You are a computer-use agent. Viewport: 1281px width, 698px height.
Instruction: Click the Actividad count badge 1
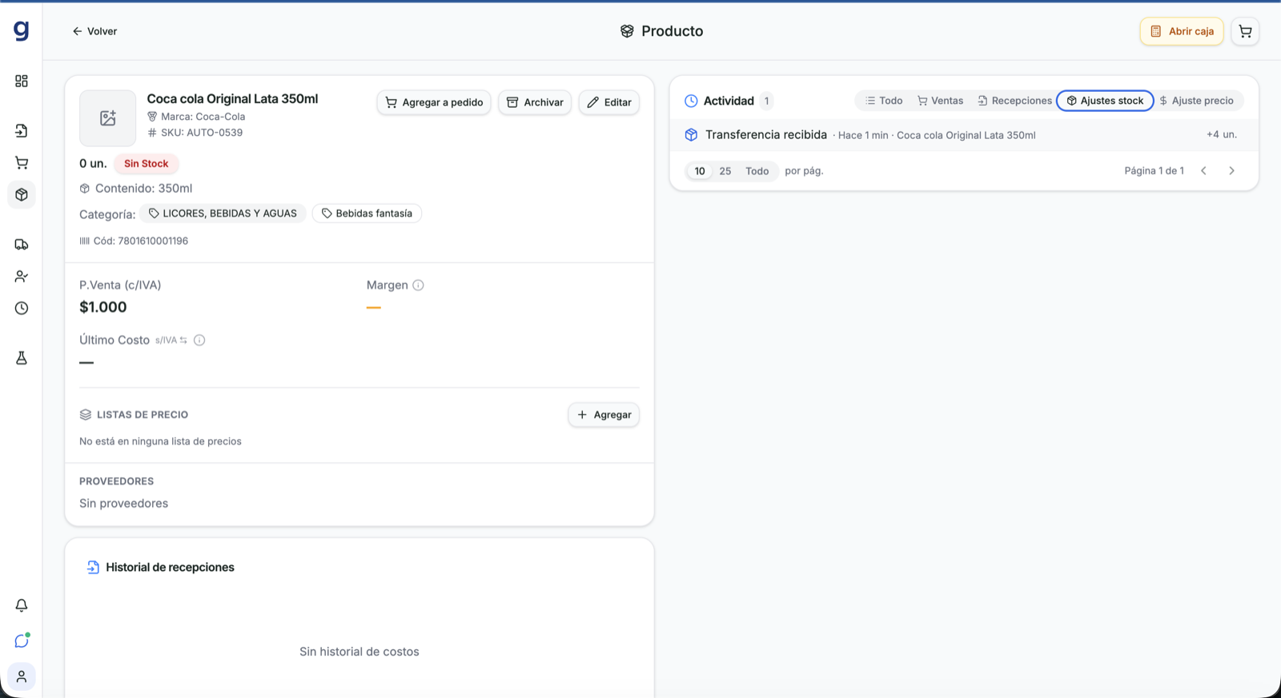766,101
